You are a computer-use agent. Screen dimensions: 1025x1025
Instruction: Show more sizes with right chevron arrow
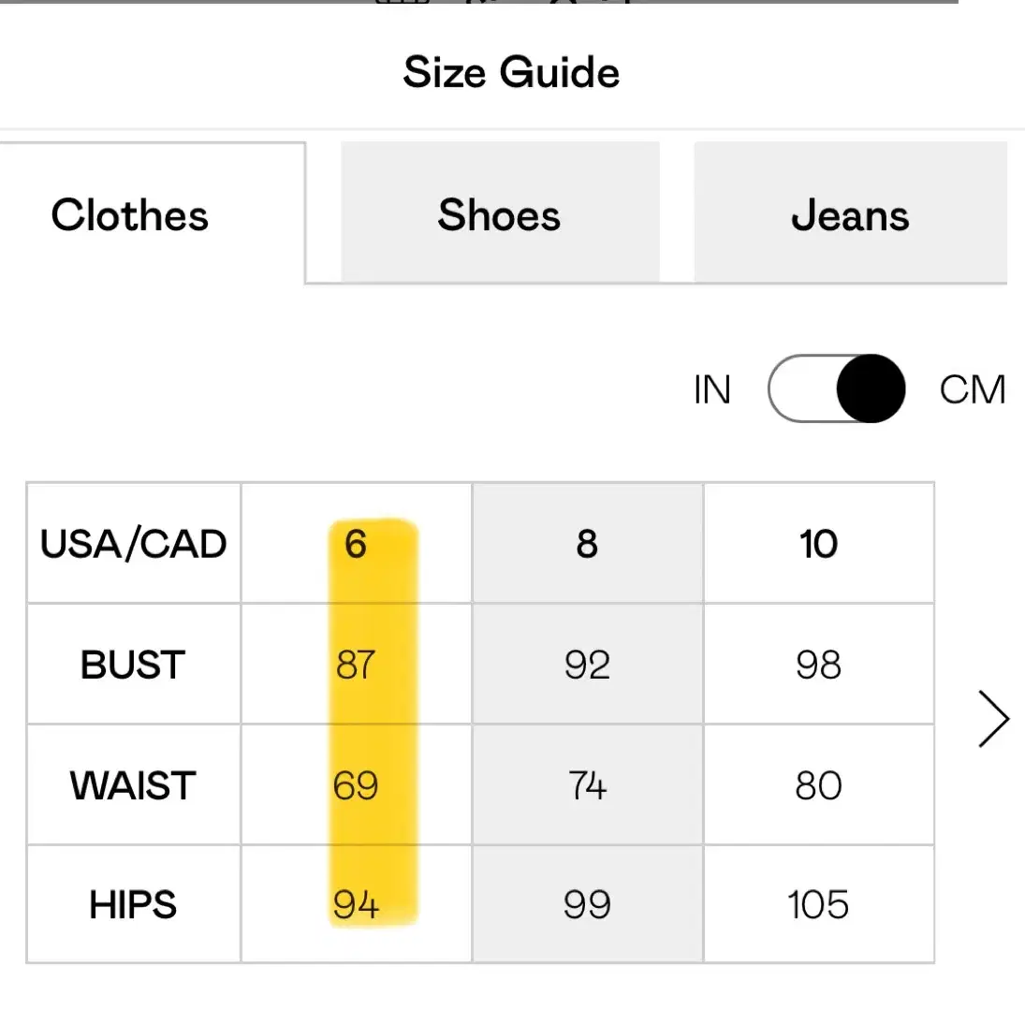(x=993, y=718)
